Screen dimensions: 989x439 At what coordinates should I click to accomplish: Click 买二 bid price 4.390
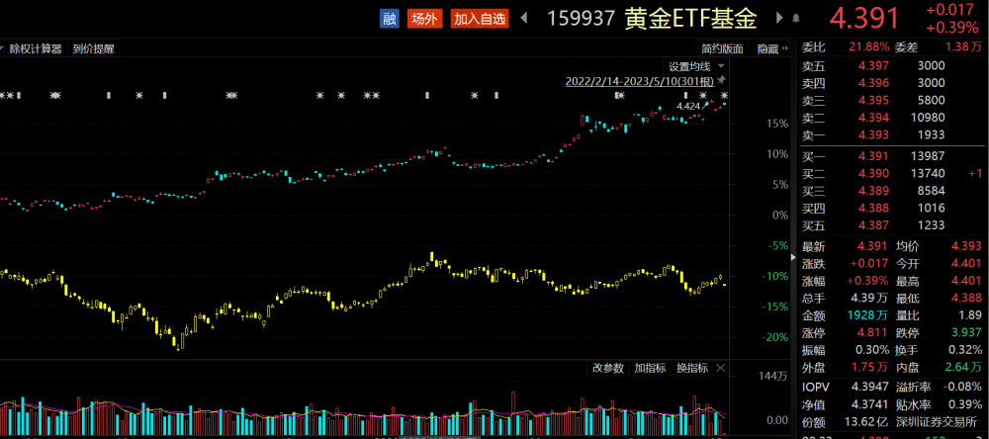(873, 173)
